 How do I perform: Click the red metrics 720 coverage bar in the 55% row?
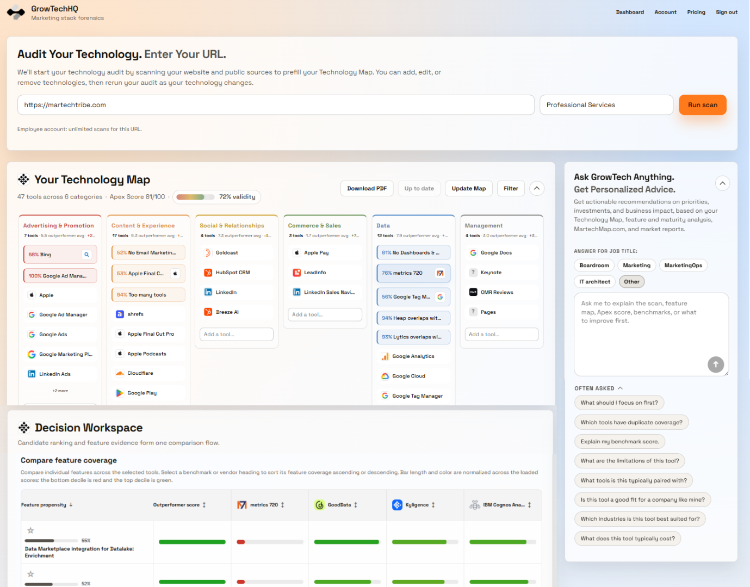pyautogui.click(x=241, y=542)
